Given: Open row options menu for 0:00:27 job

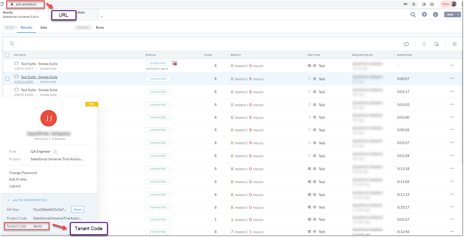Looking at the screenshot, I should (x=452, y=78).
